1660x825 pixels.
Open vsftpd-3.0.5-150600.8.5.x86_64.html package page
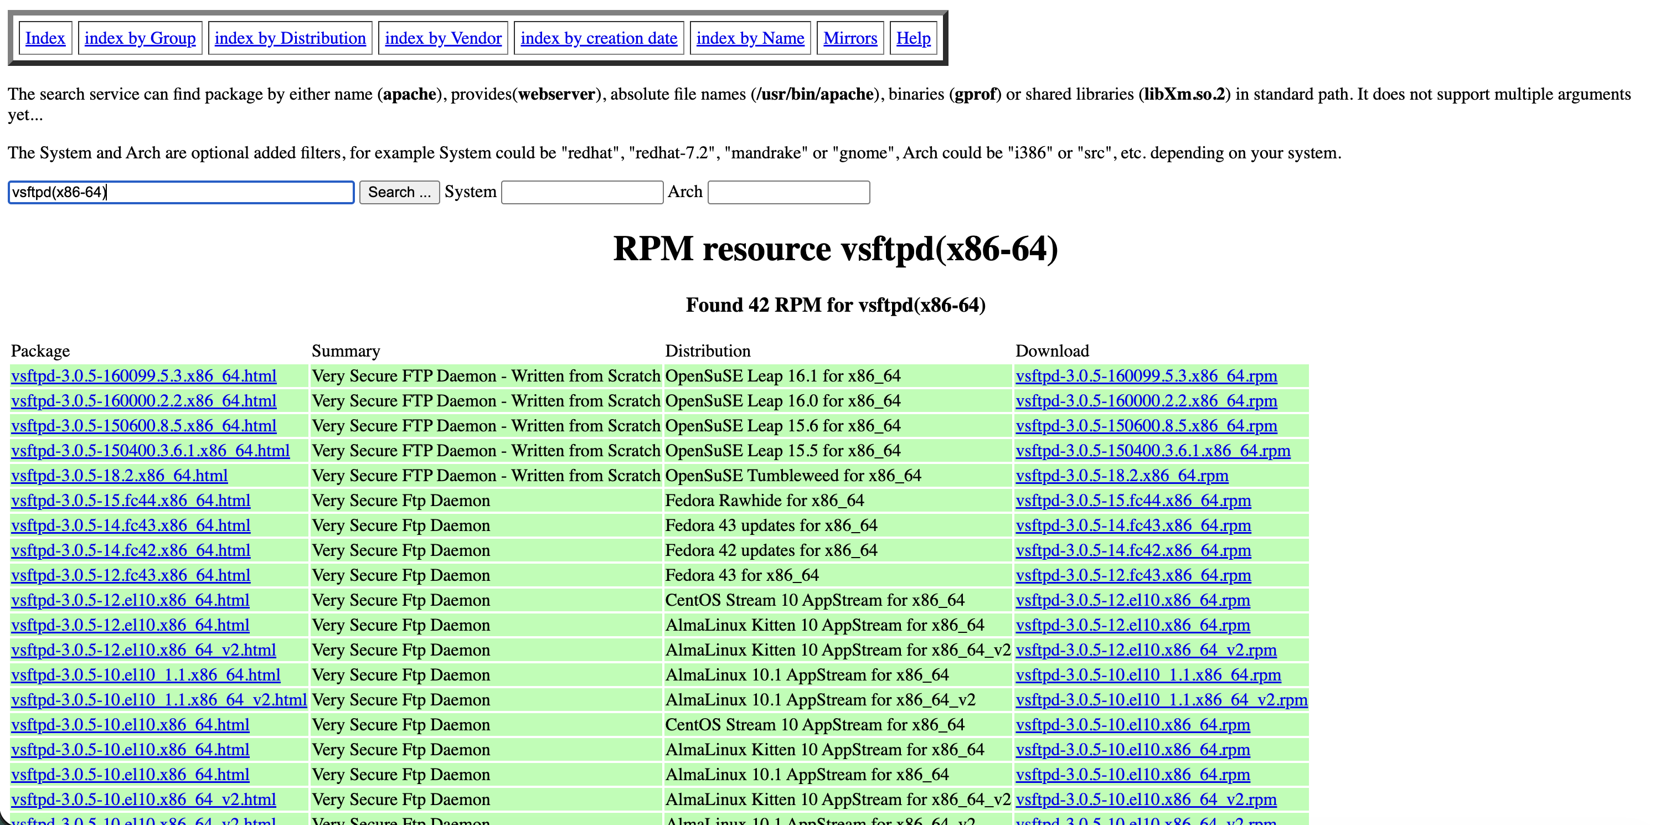point(144,425)
